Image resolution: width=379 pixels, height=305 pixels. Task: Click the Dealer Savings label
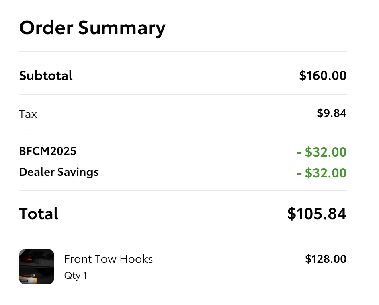pos(59,172)
